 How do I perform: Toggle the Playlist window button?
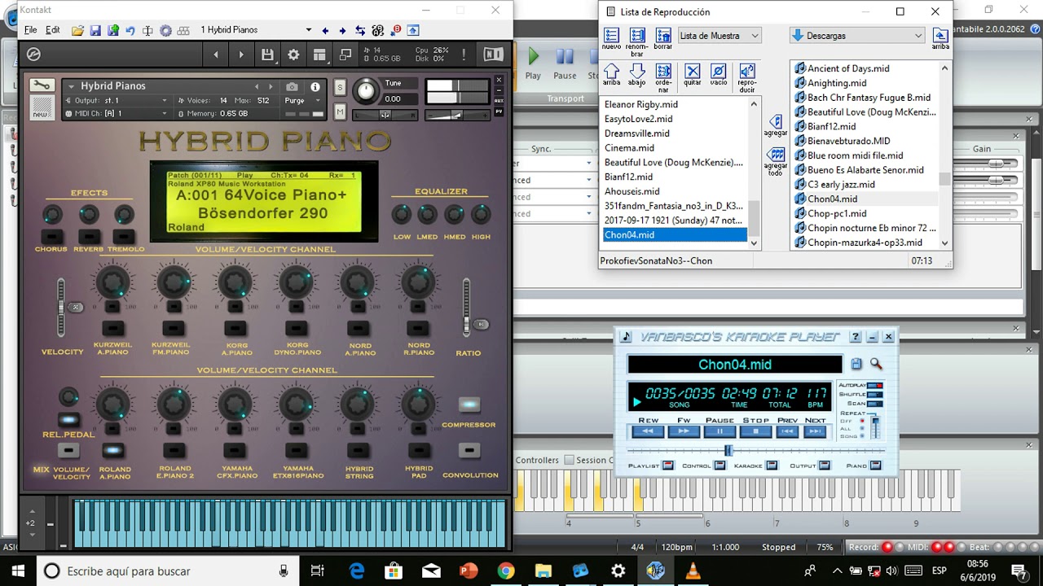668,466
